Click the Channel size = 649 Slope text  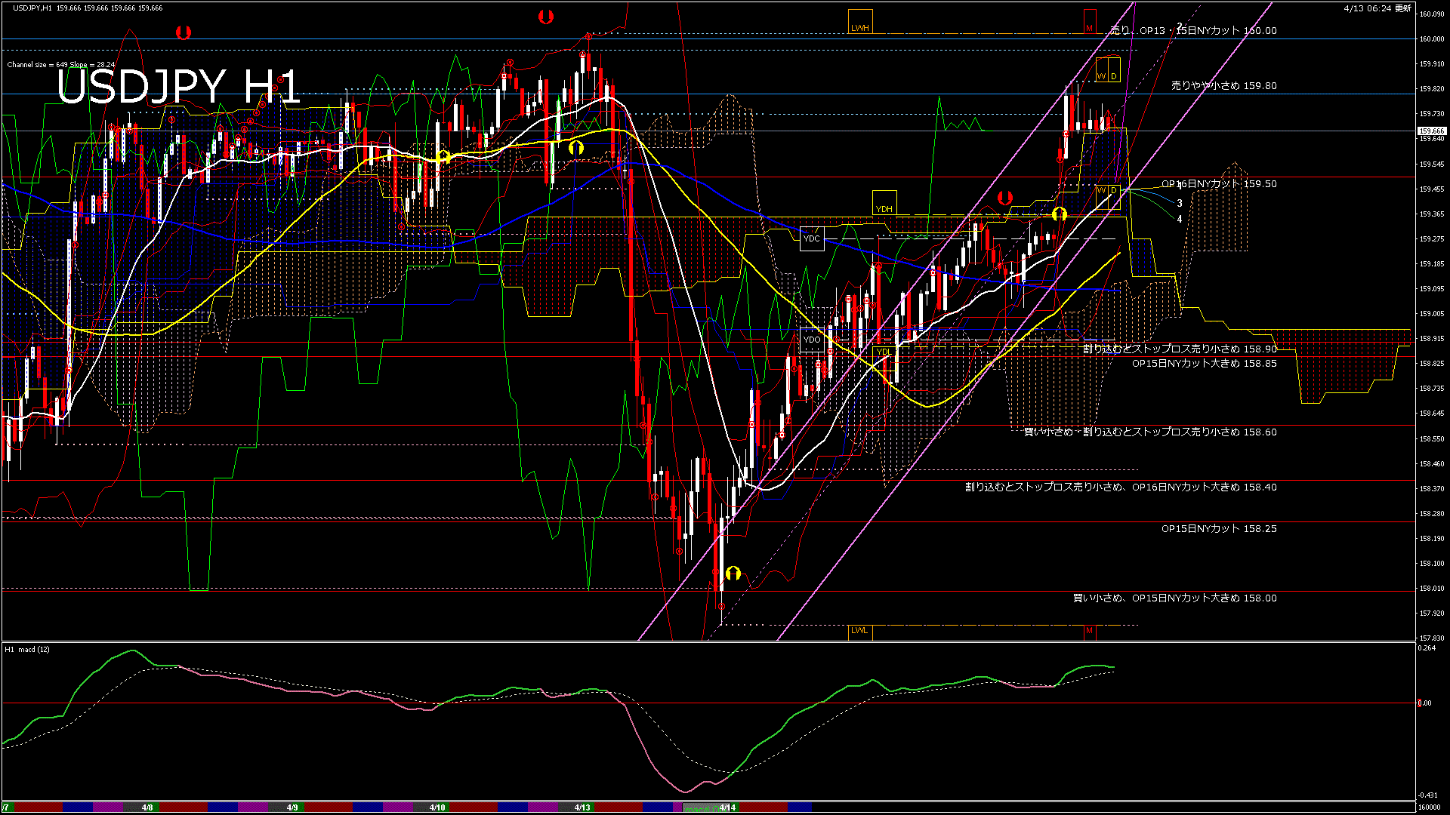(60, 64)
